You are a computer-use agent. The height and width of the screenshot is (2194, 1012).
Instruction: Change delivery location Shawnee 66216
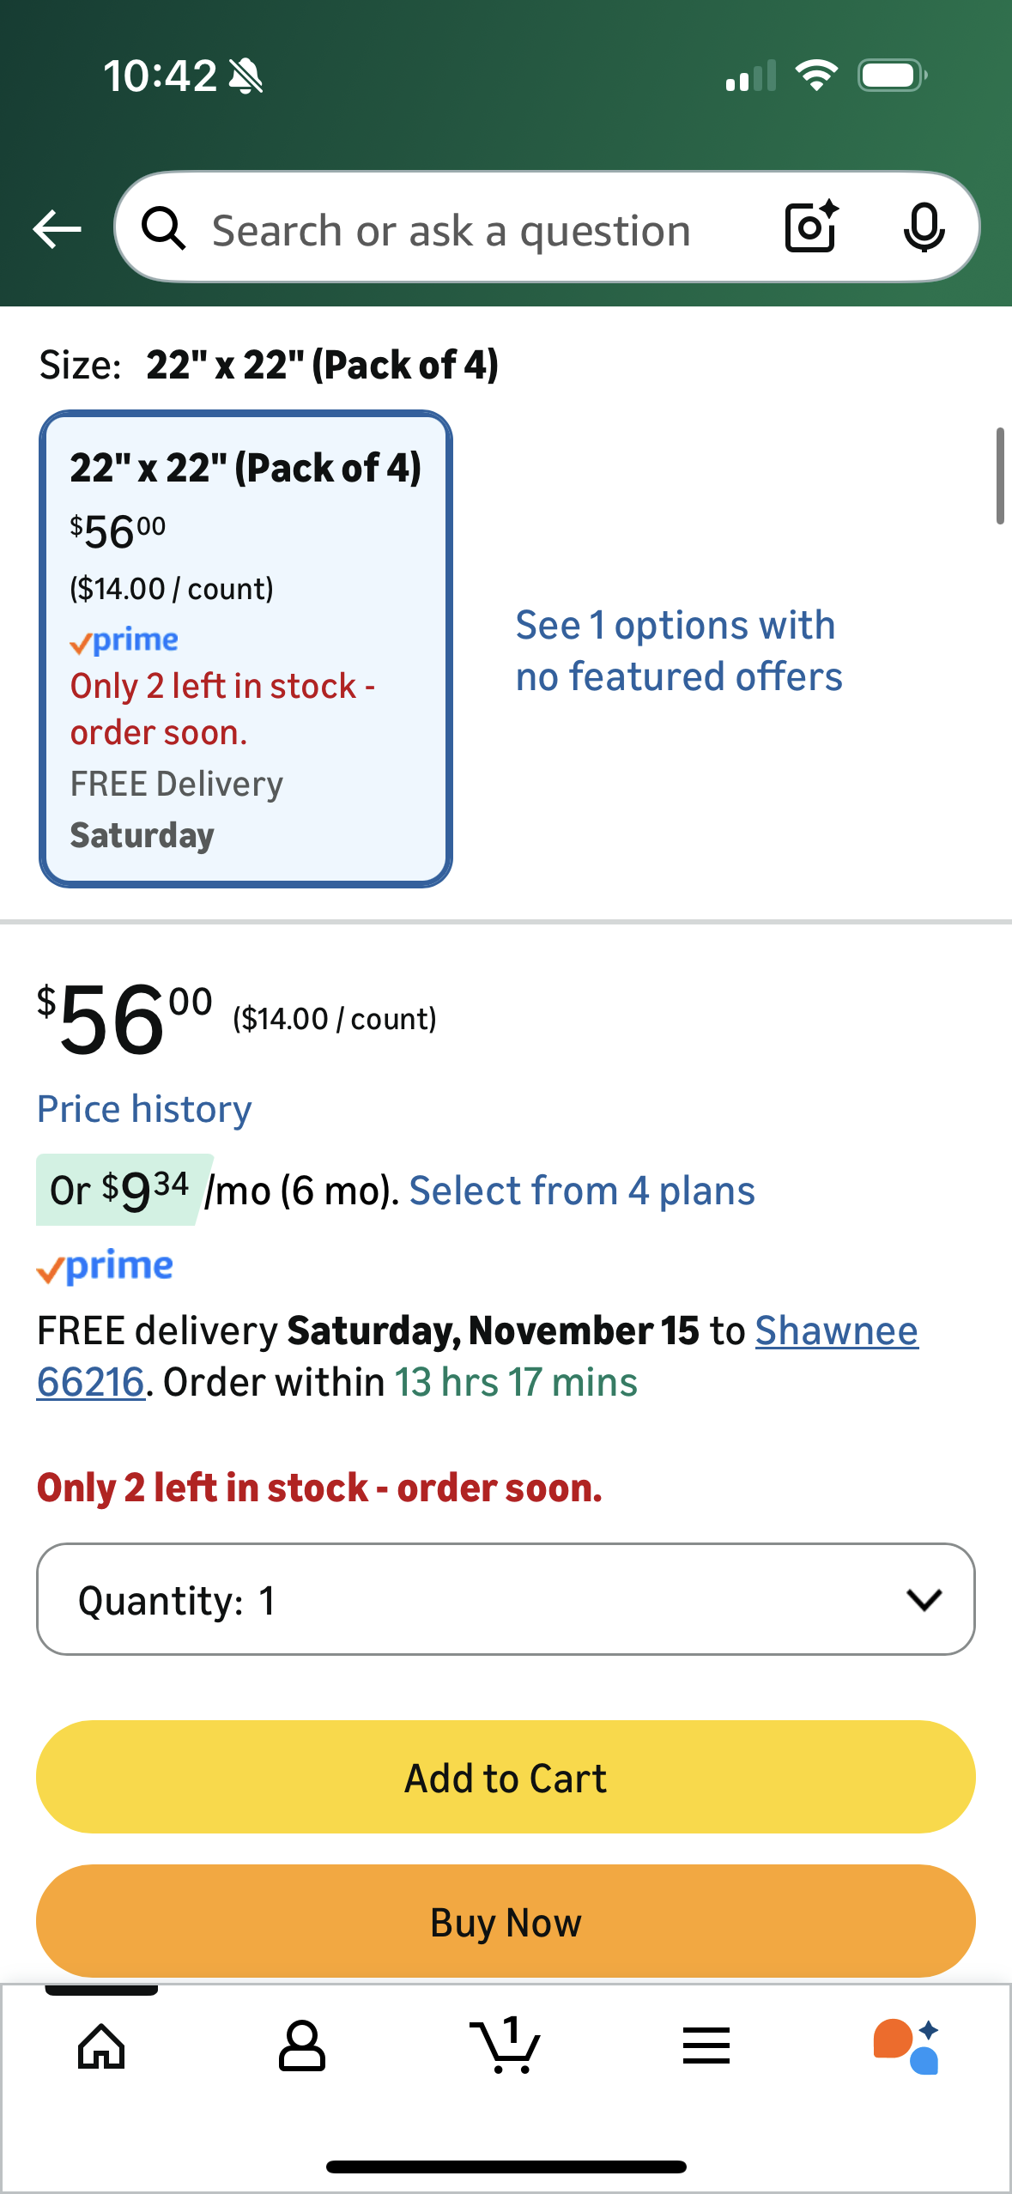click(835, 1331)
